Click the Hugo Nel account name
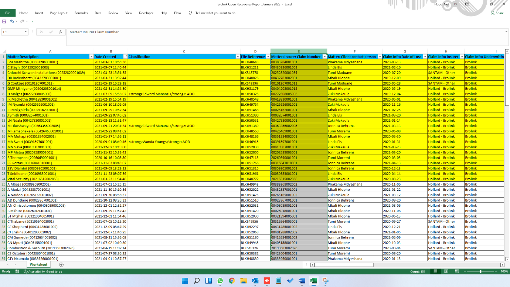Screen dimensions: 510x287 pyautogui.click(x=441, y=4)
